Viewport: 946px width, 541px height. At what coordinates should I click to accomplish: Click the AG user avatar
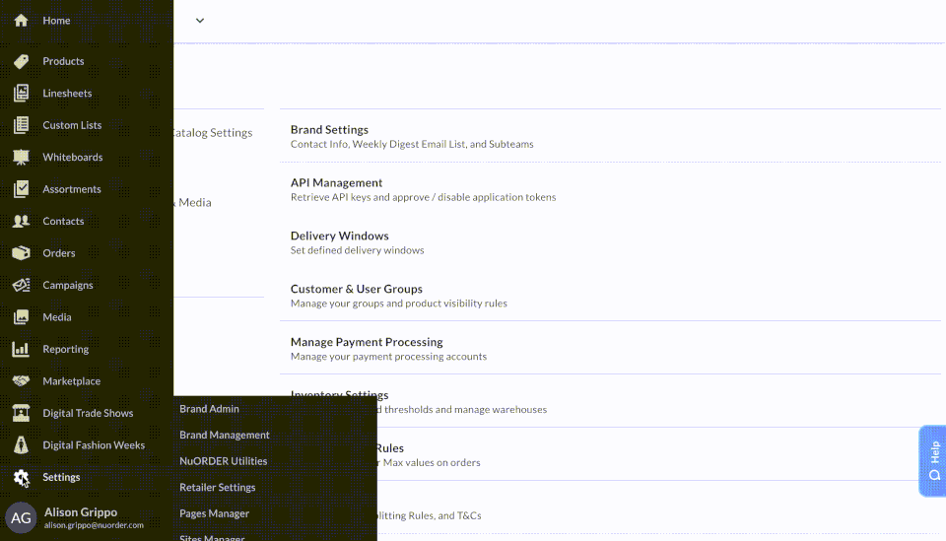pos(21,517)
